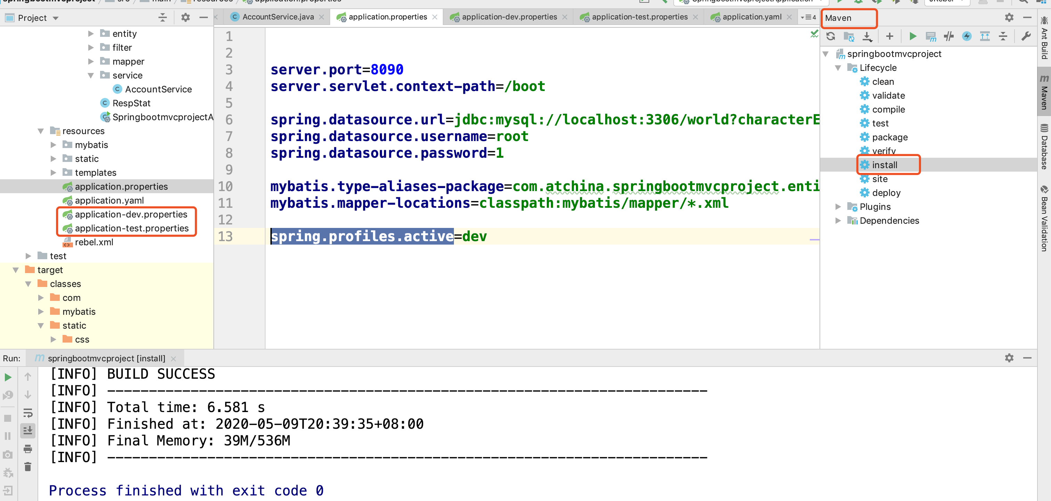Rerun the install build
1051x501 pixels.
[8, 377]
